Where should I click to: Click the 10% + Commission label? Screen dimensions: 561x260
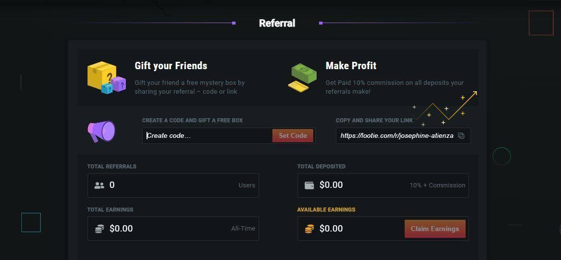[x=437, y=185]
